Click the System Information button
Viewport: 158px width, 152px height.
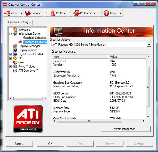[x=126, y=129]
